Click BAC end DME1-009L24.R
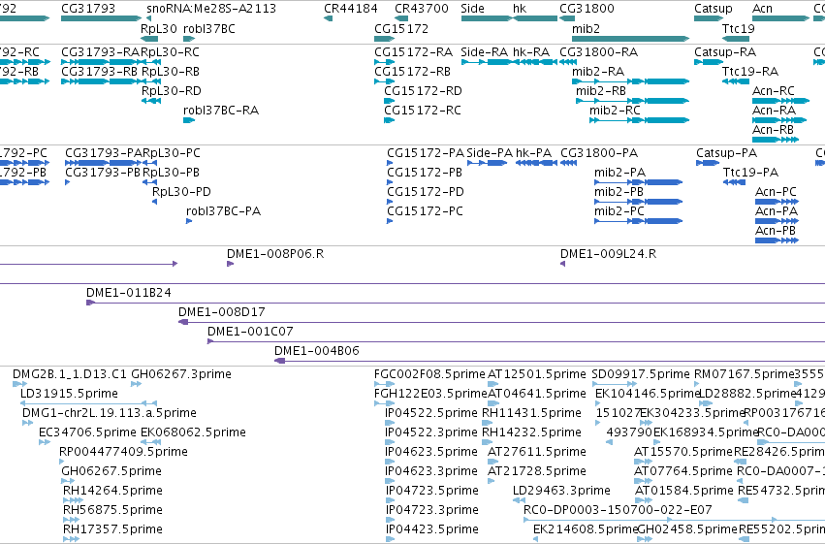 tap(608, 254)
